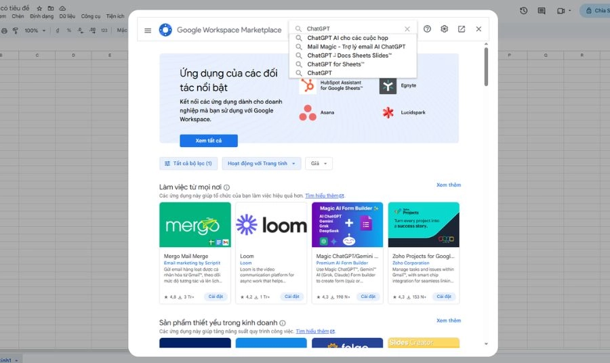Open the Egnyte featured app
The height and width of the screenshot is (363, 610).
(398, 85)
